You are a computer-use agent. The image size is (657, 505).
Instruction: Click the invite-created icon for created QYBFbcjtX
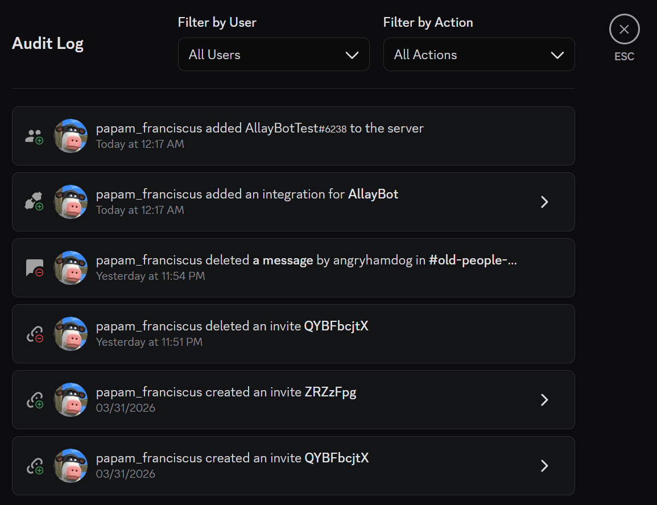34,466
